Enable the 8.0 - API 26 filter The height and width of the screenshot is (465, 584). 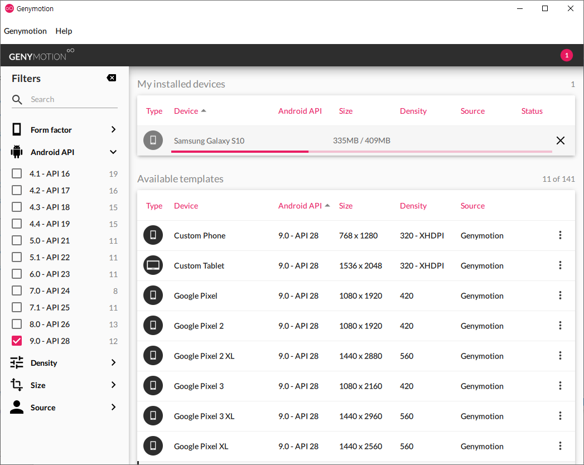point(17,324)
